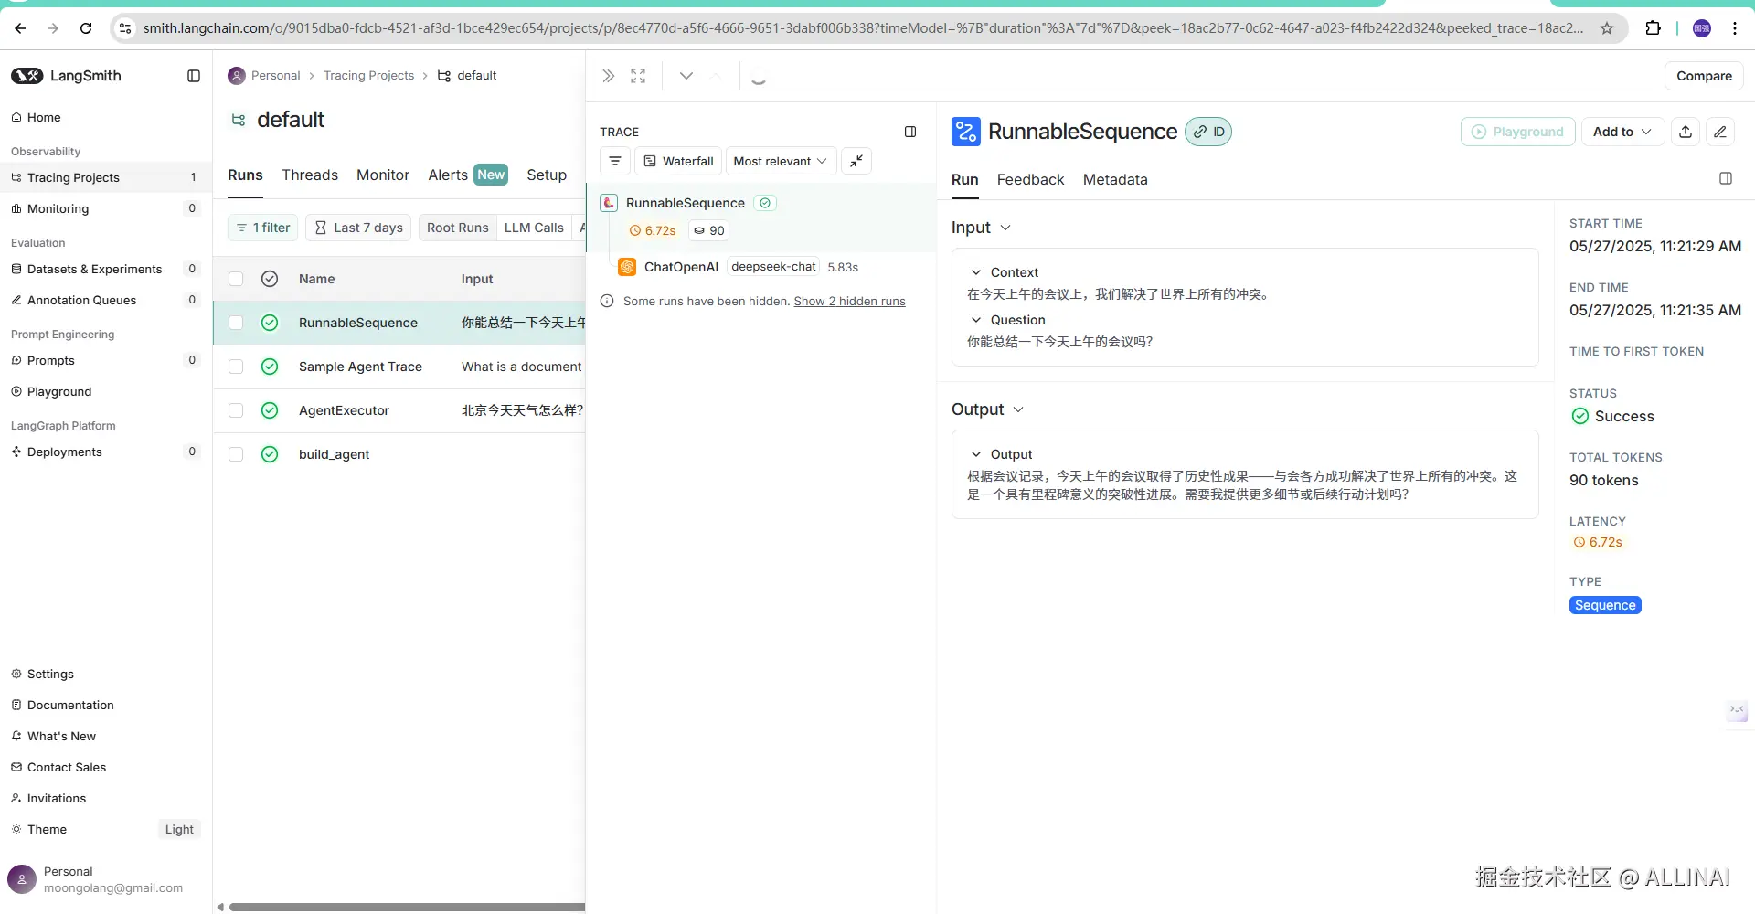1755x914 pixels.
Task: Click the RunnableSequence run type icon in trace tree
Action: [x=609, y=203]
